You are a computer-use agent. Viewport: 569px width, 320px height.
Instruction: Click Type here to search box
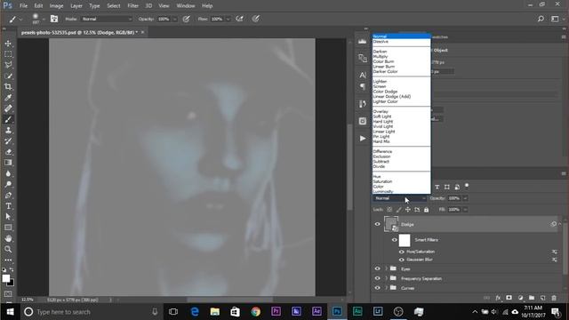click(91, 312)
